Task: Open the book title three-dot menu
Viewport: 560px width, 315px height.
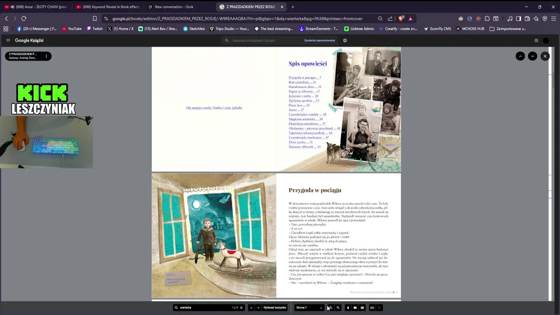Action: [46, 56]
